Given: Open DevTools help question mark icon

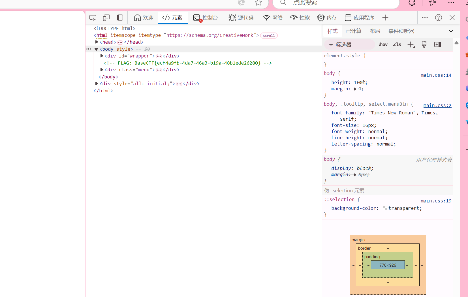Looking at the screenshot, I should pyautogui.click(x=439, y=18).
